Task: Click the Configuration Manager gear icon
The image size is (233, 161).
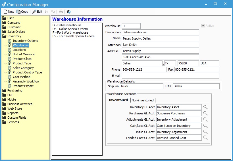Action: click(4, 5)
